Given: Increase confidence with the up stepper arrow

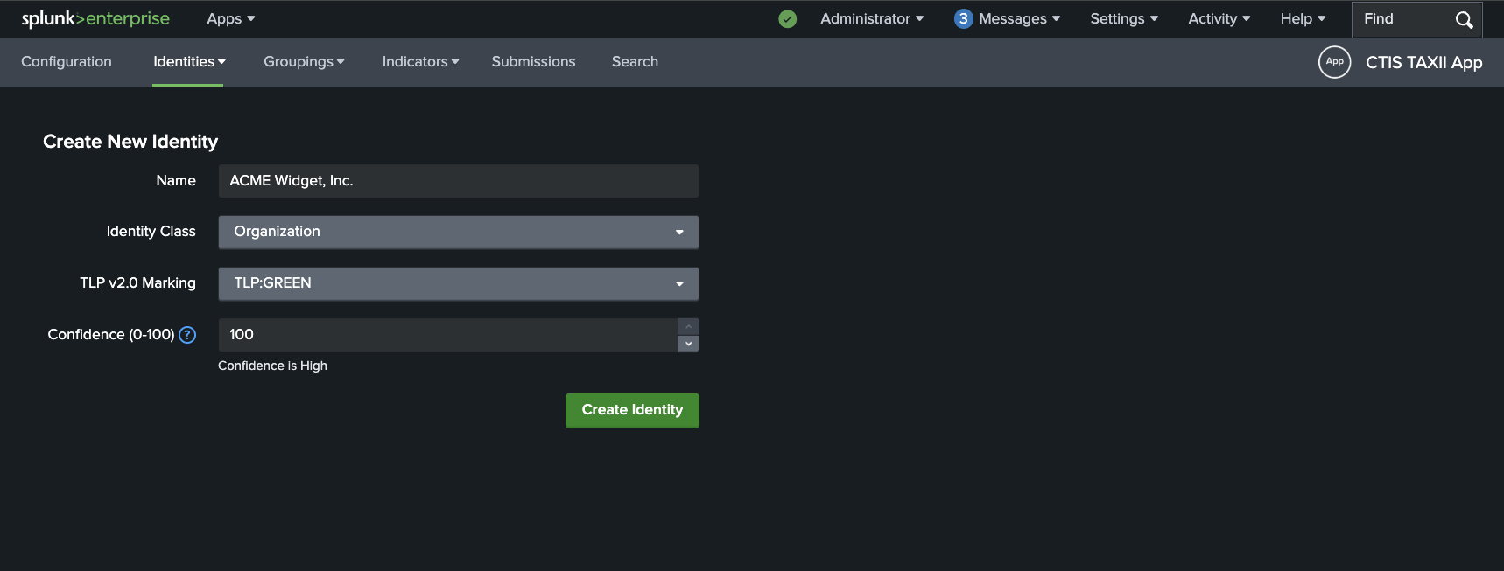Looking at the screenshot, I should pyautogui.click(x=689, y=327).
